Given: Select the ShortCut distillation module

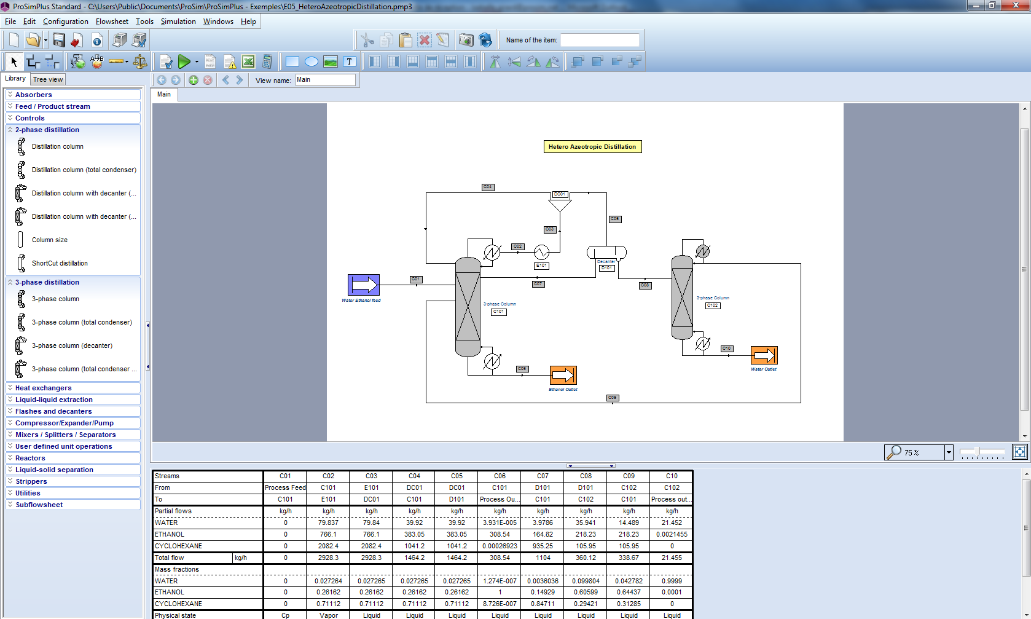Looking at the screenshot, I should (x=60, y=263).
